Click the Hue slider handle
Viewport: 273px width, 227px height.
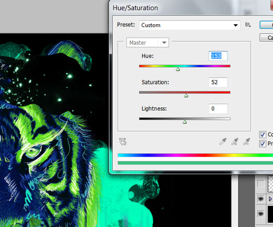(178, 70)
